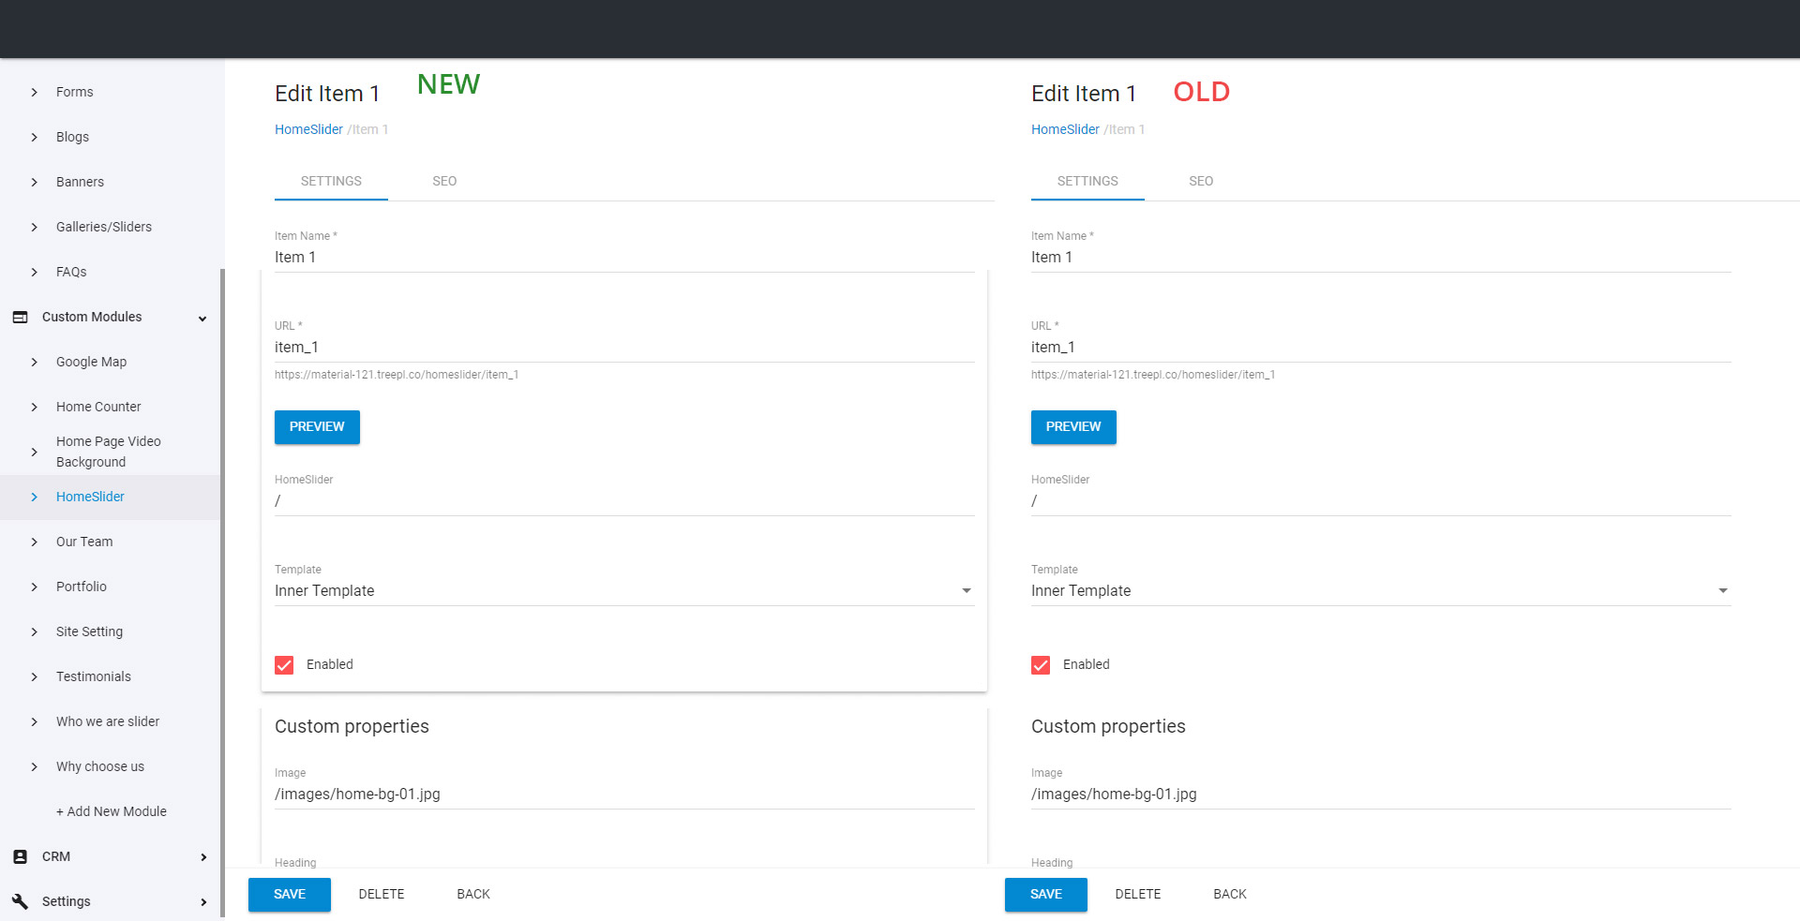This screenshot has height=921, width=1800.
Task: Click the CRM contact card icon
Action: 20,857
